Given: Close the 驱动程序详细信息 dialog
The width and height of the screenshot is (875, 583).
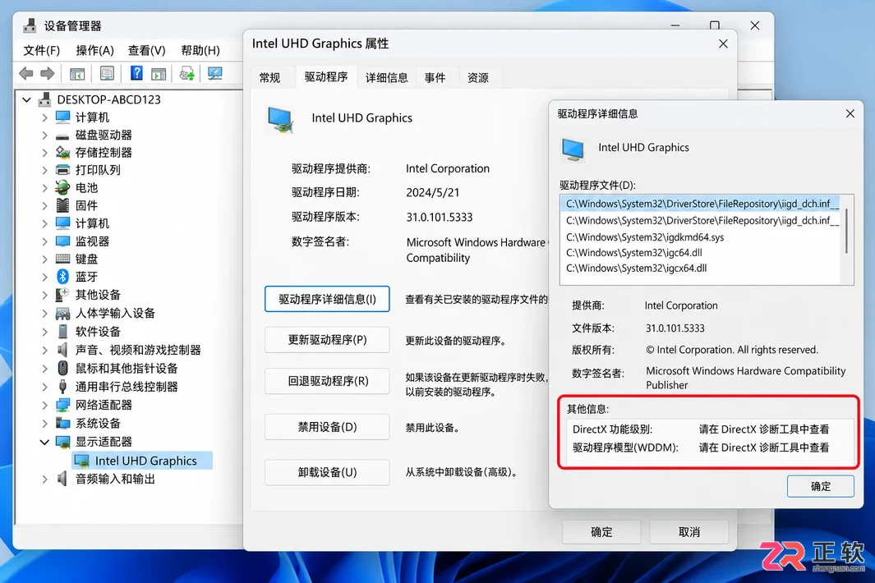Looking at the screenshot, I should (x=850, y=114).
